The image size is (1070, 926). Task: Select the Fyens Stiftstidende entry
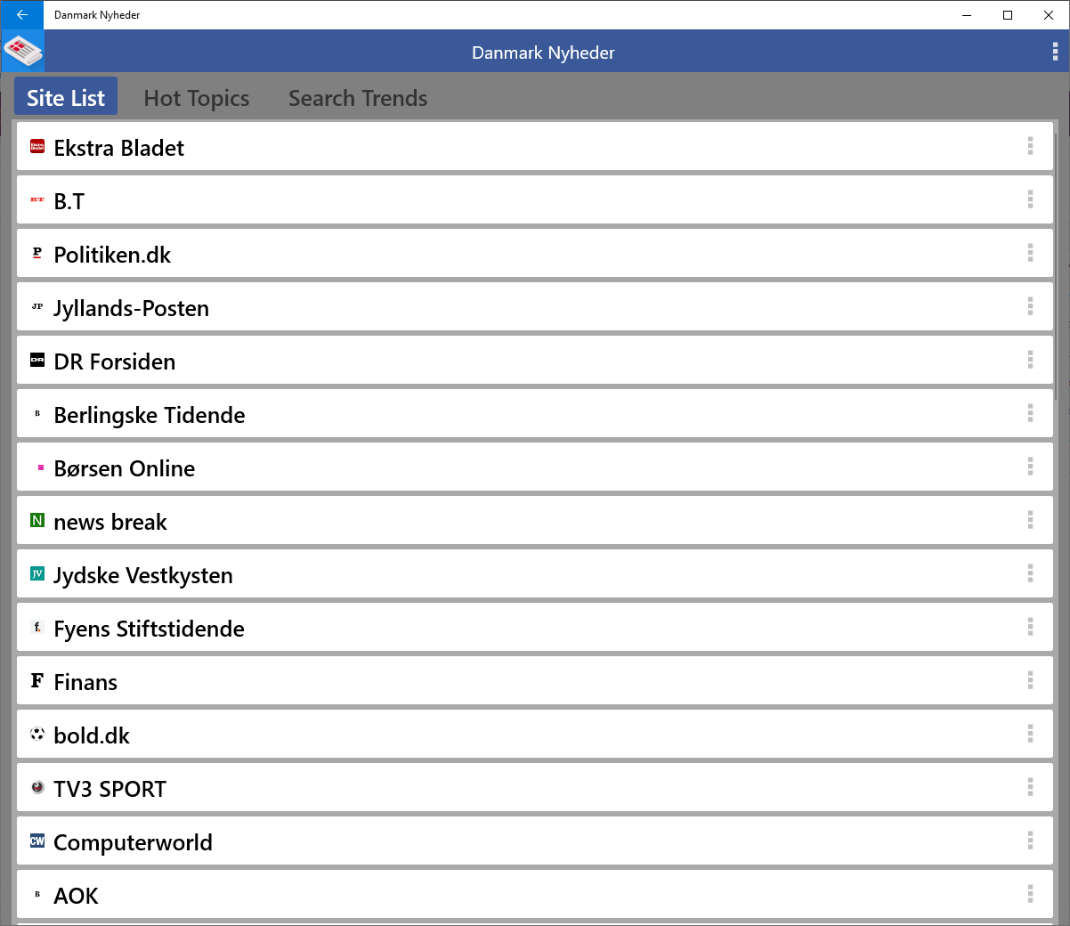point(534,627)
